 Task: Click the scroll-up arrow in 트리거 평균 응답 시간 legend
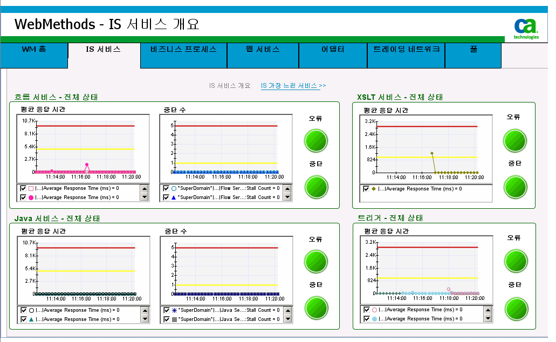[488, 310]
